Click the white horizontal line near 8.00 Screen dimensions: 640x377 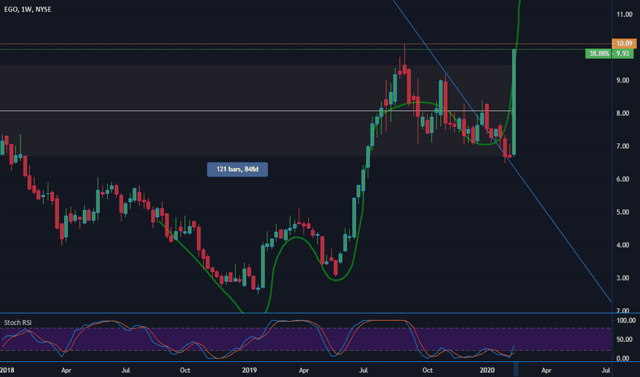256,110
